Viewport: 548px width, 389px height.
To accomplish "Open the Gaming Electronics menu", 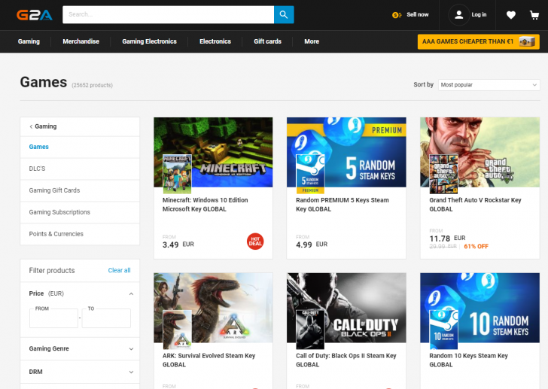I will 149,41.
